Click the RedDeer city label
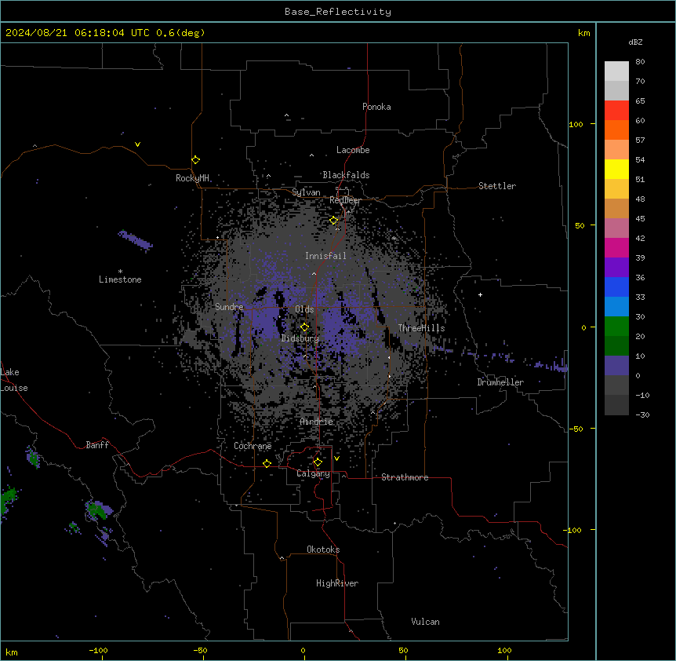 (345, 200)
